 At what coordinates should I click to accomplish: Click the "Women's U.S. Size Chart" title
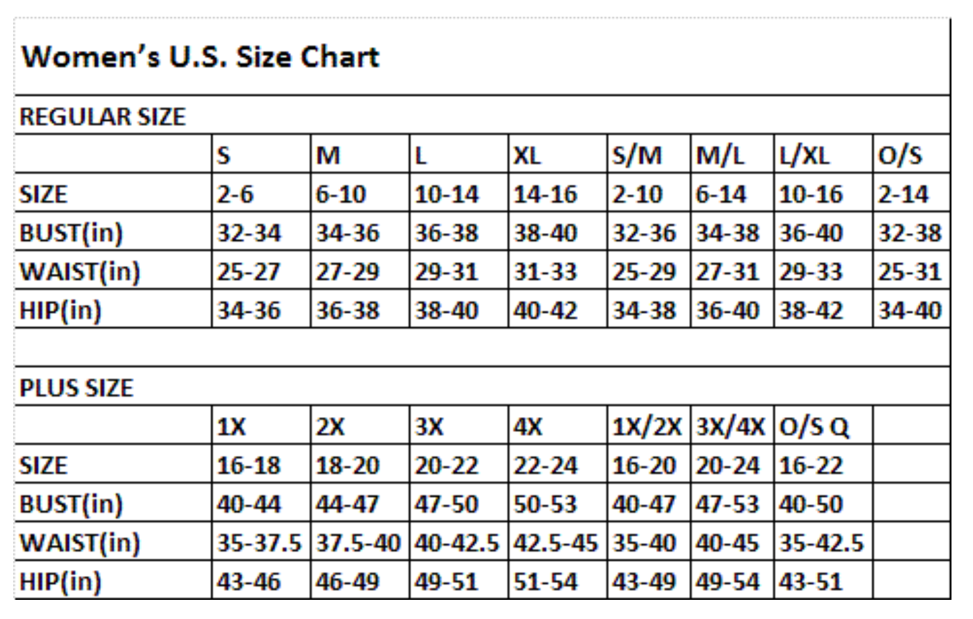(200, 57)
